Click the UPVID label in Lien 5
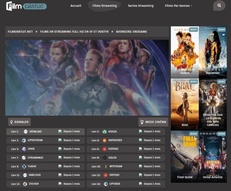This screenshot has height=191, width=231. (x=31, y=149)
